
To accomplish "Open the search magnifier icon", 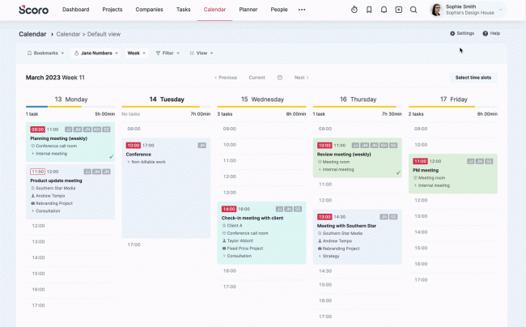I will click(x=414, y=10).
